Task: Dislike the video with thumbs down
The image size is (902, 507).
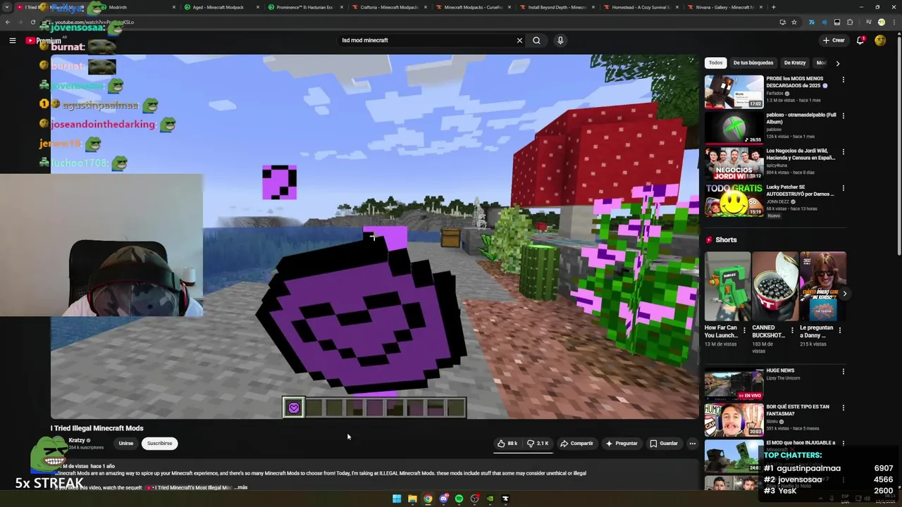Action: [538, 444]
